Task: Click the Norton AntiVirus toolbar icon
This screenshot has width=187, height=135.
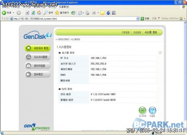Action: 181,19
